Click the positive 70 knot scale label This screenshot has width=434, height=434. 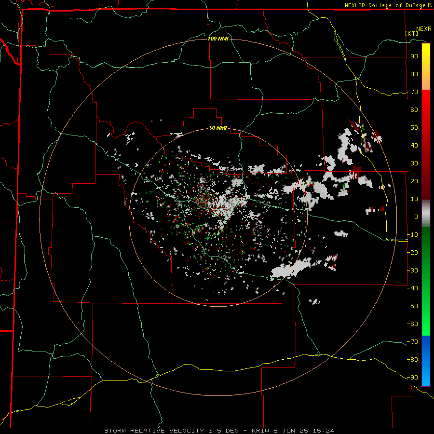(414, 92)
